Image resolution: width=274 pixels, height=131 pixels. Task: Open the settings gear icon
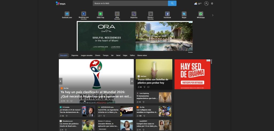click(212, 3)
